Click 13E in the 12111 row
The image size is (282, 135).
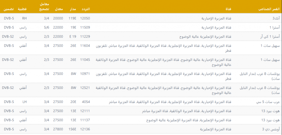coord(73,111)
